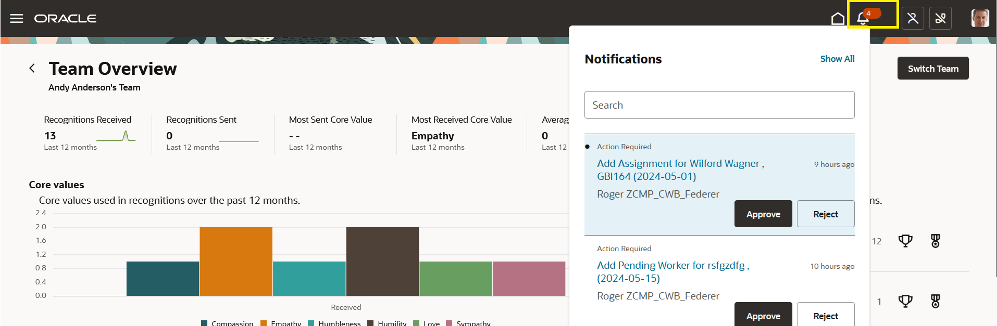Viewport: 997px width, 326px height.
Task: Click the crossed tools icon in header
Action: [x=940, y=18]
